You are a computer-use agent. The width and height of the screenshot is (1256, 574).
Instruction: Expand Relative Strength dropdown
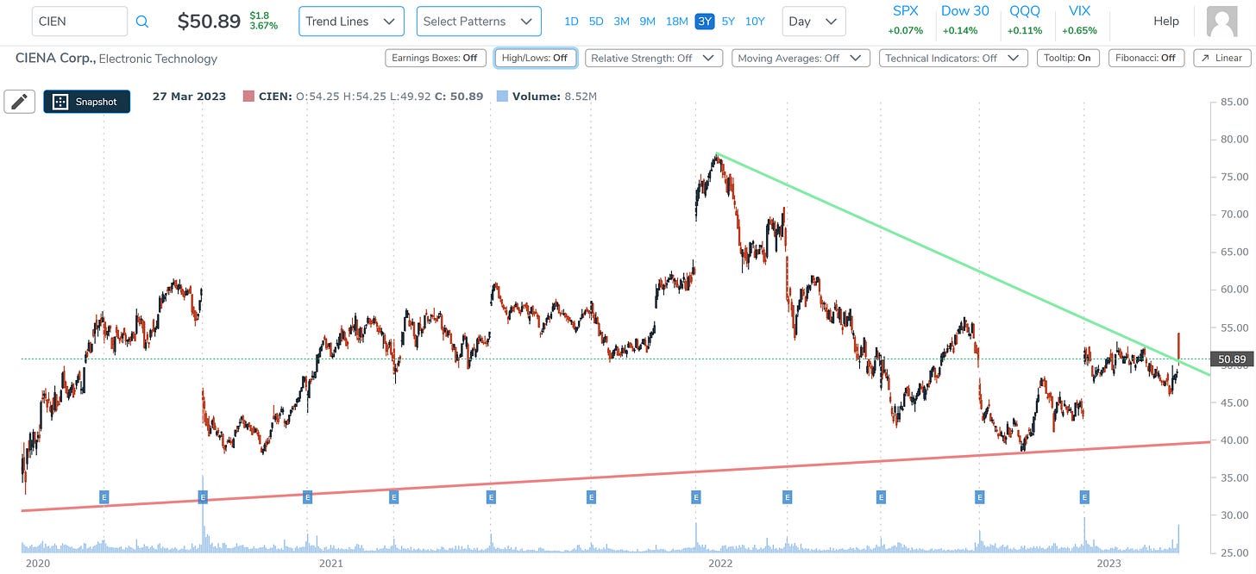653,58
